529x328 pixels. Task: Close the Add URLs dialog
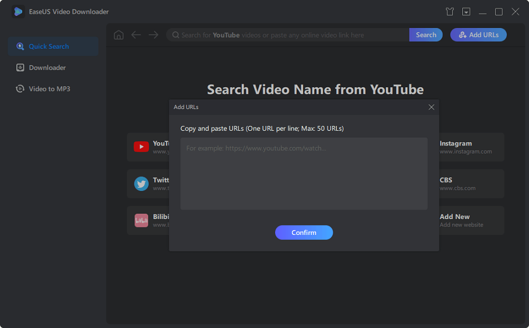pos(431,107)
